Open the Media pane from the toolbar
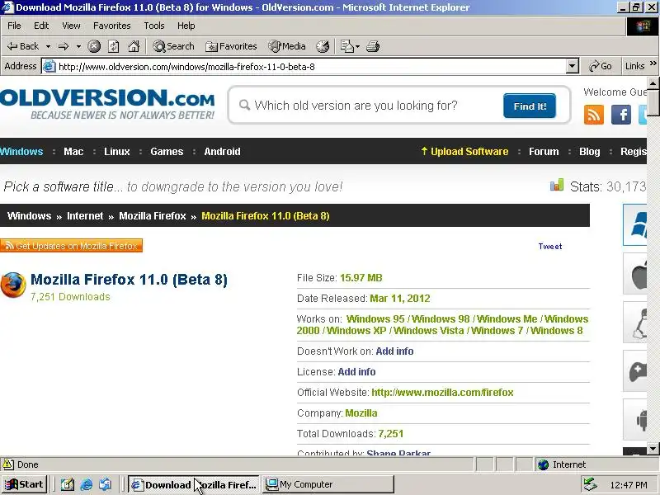Viewport: 660px width, 495px height. pyautogui.click(x=287, y=46)
